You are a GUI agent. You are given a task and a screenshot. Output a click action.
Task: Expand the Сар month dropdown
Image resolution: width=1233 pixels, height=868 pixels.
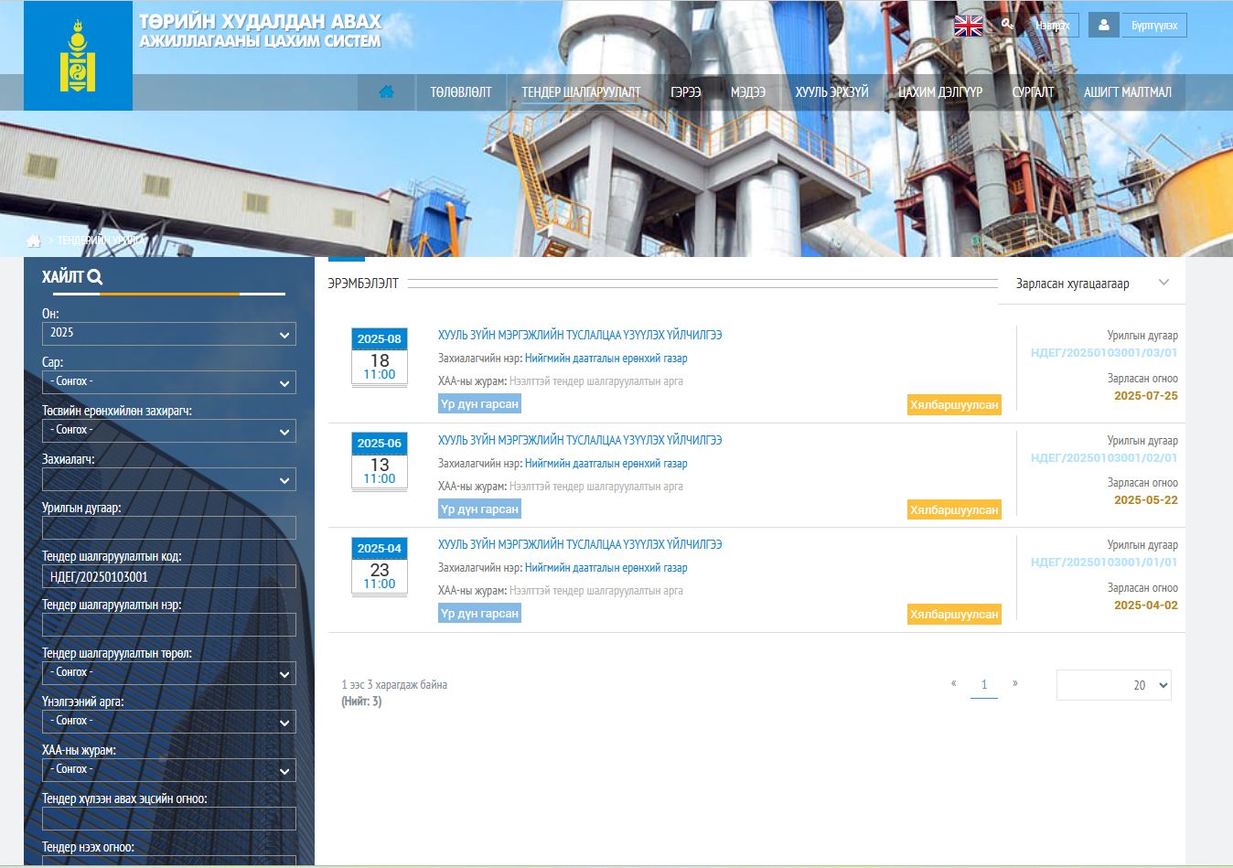coord(168,382)
